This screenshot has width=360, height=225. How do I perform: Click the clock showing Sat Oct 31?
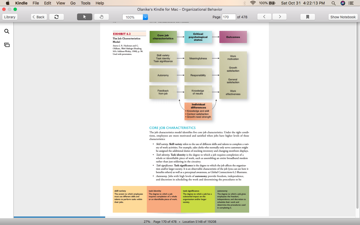[303, 3]
